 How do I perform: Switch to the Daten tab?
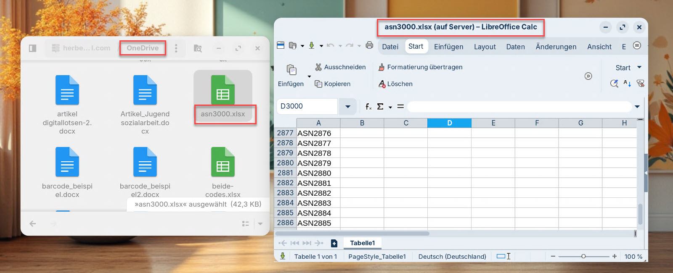(x=515, y=47)
